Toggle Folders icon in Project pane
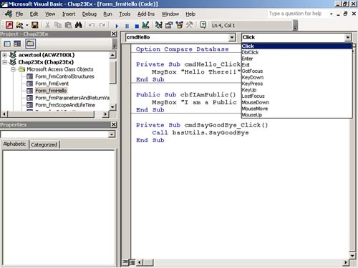Viewport: 358px width, 268px height. point(30,44)
